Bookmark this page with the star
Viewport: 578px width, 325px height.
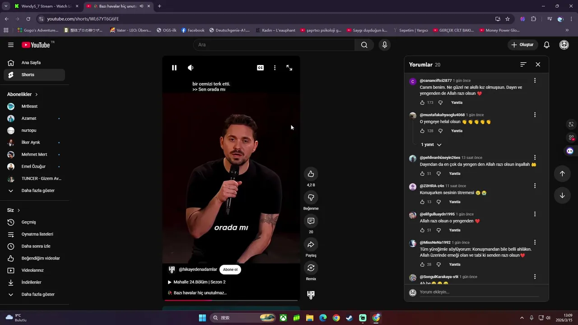tap(508, 19)
